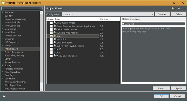Expand the Validation node
This screenshot has width=187, height=101.
[x=3, y=78]
